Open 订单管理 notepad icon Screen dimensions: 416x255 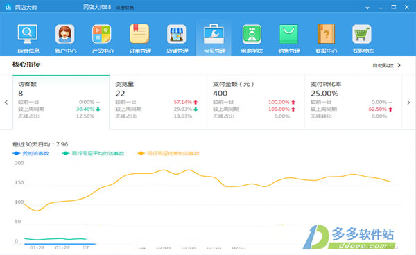click(x=139, y=34)
